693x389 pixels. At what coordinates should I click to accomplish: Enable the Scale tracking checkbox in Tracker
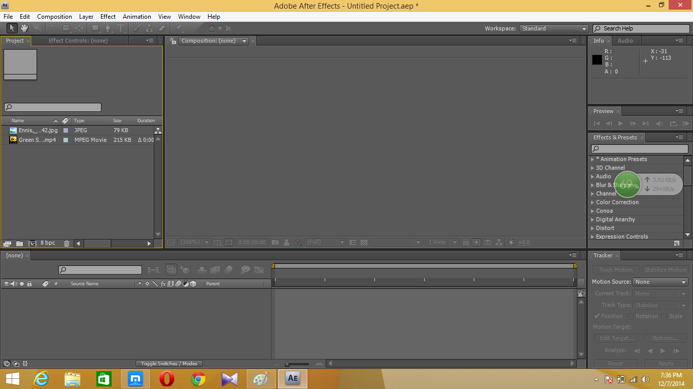coord(665,316)
